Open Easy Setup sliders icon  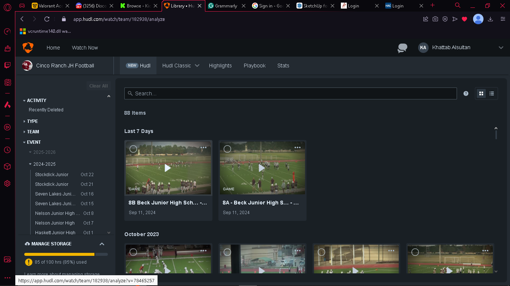coord(503,19)
